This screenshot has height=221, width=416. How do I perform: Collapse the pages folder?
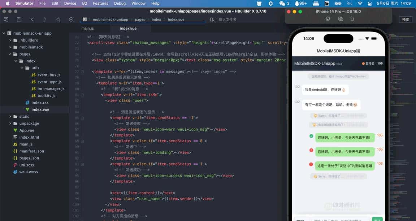coord(10,54)
